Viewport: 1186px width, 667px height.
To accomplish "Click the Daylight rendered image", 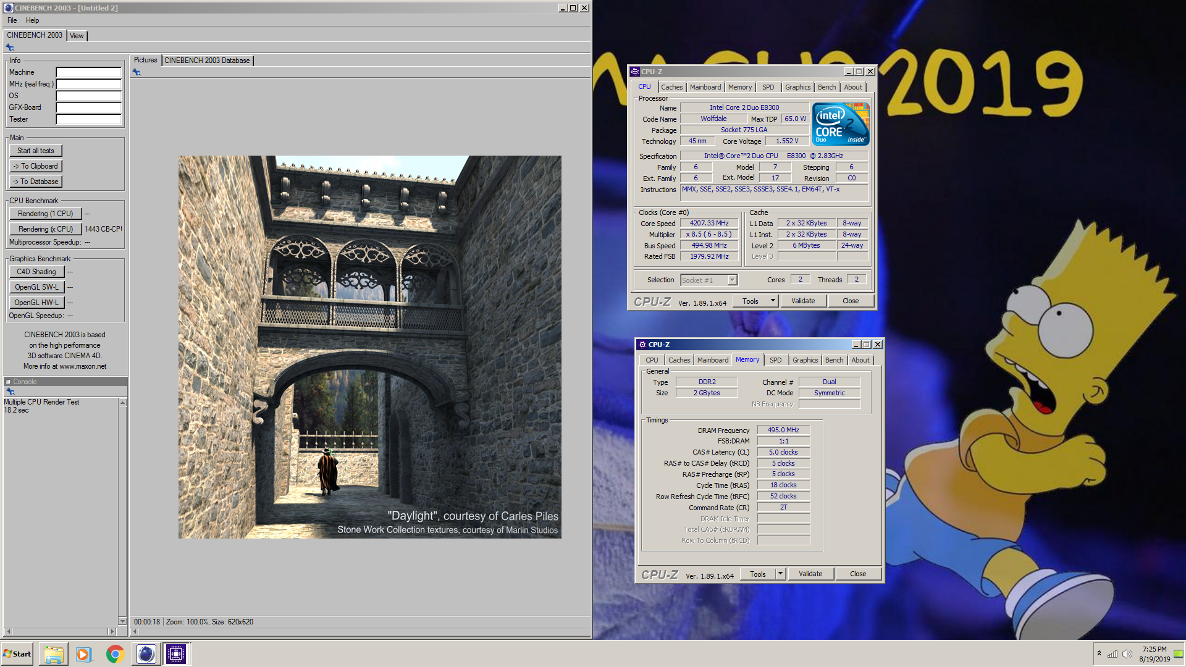I will click(x=370, y=347).
